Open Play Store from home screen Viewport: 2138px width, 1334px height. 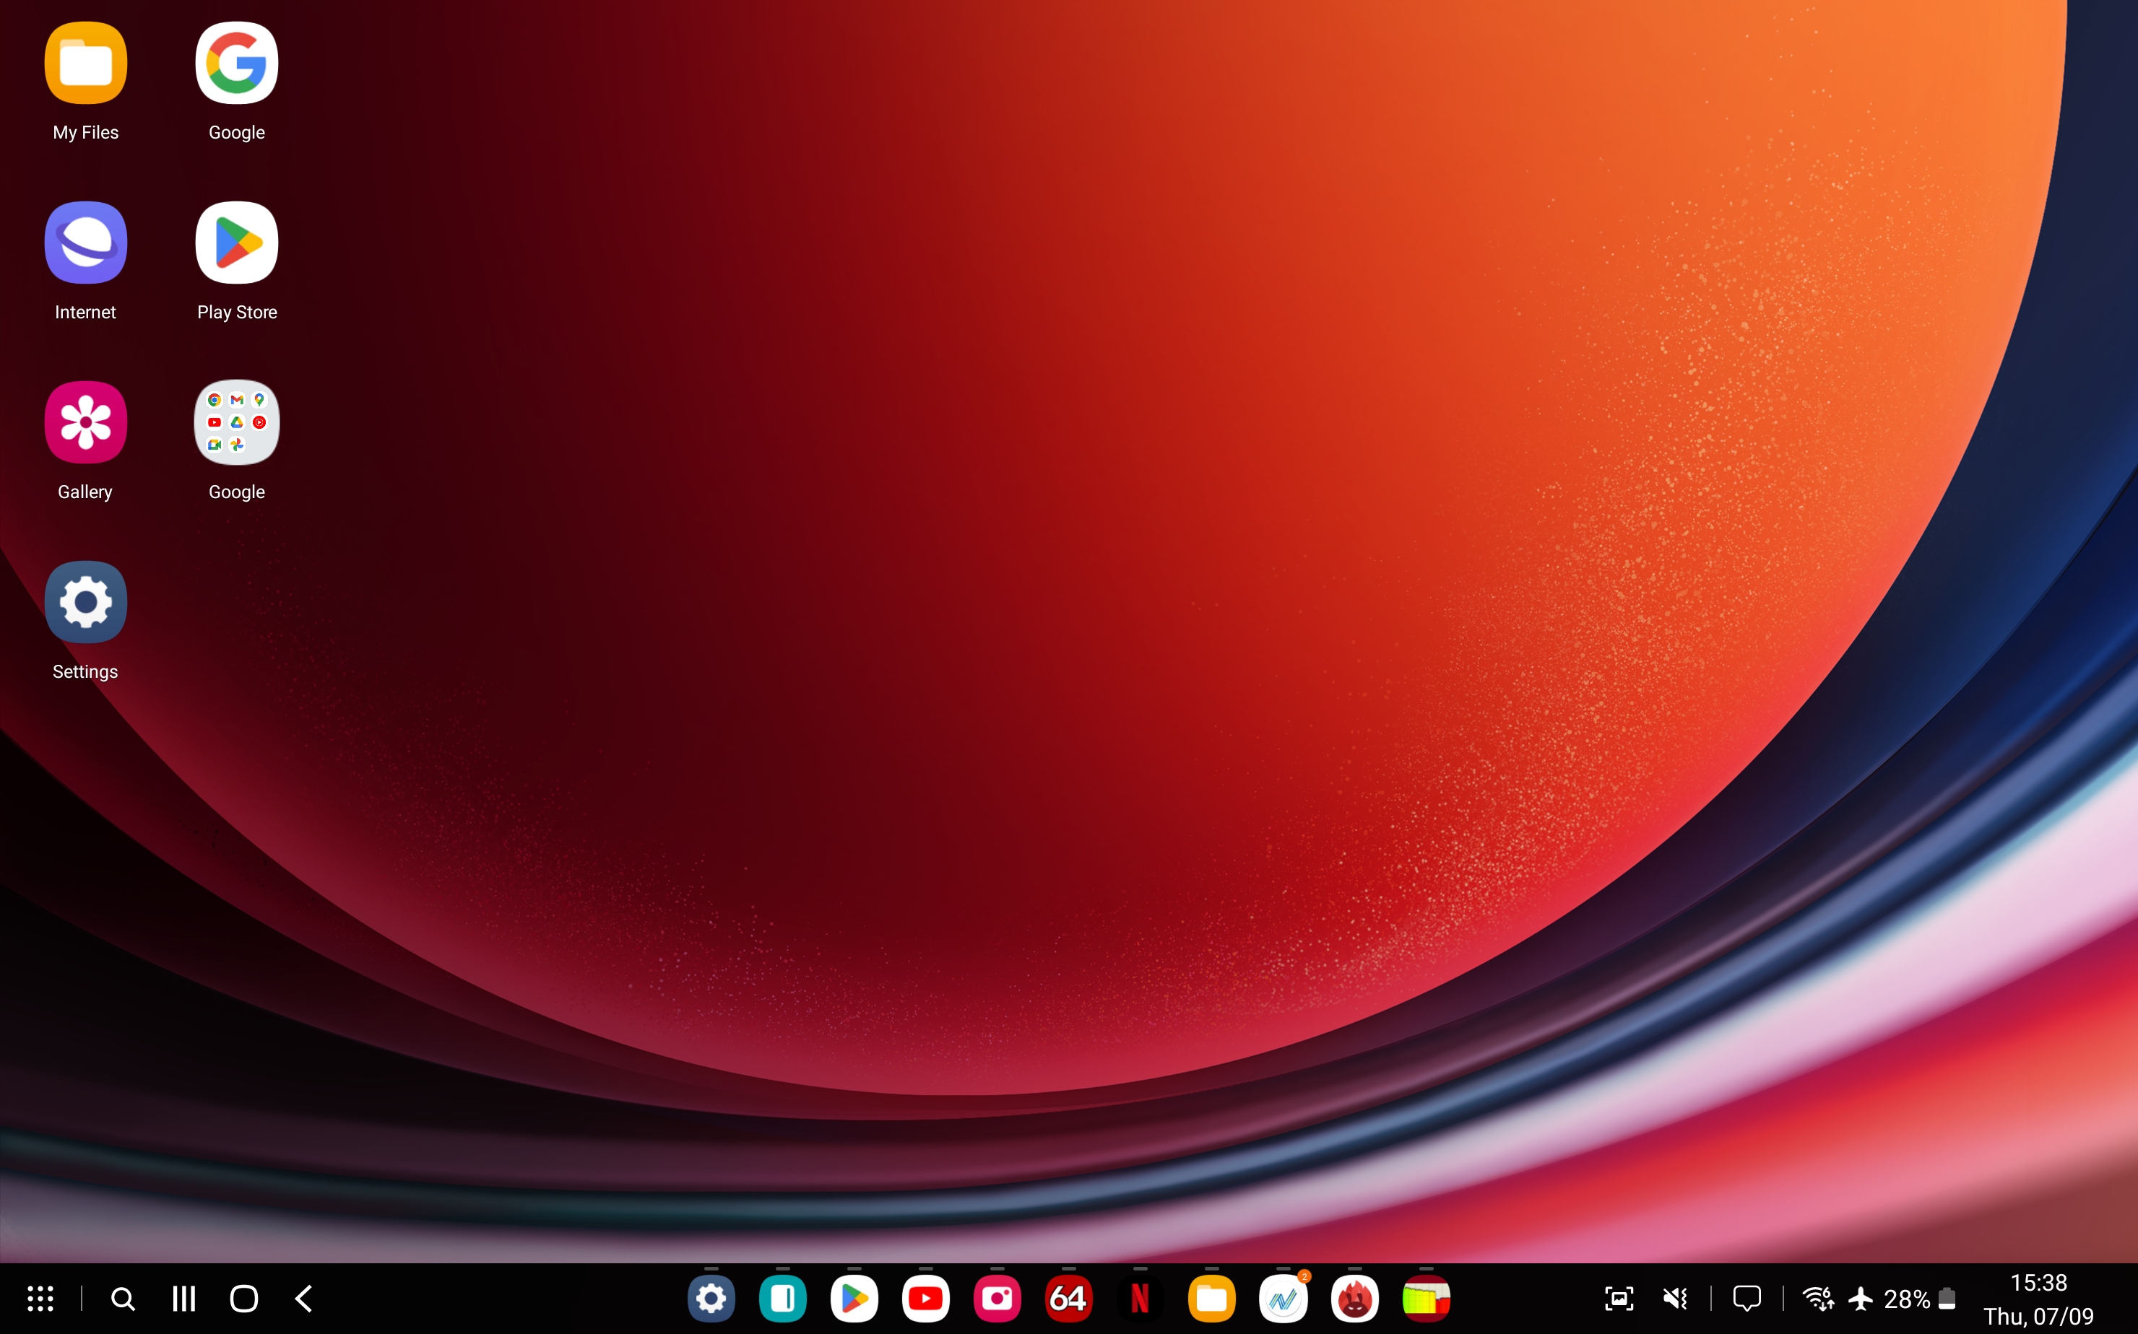[x=237, y=243]
